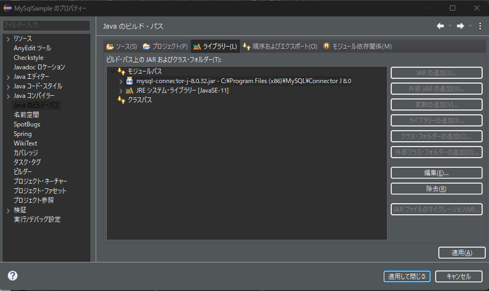Expand the JRE システム・ライブラリー entry
This screenshot has width=489, height=291.
pyautogui.click(x=121, y=91)
